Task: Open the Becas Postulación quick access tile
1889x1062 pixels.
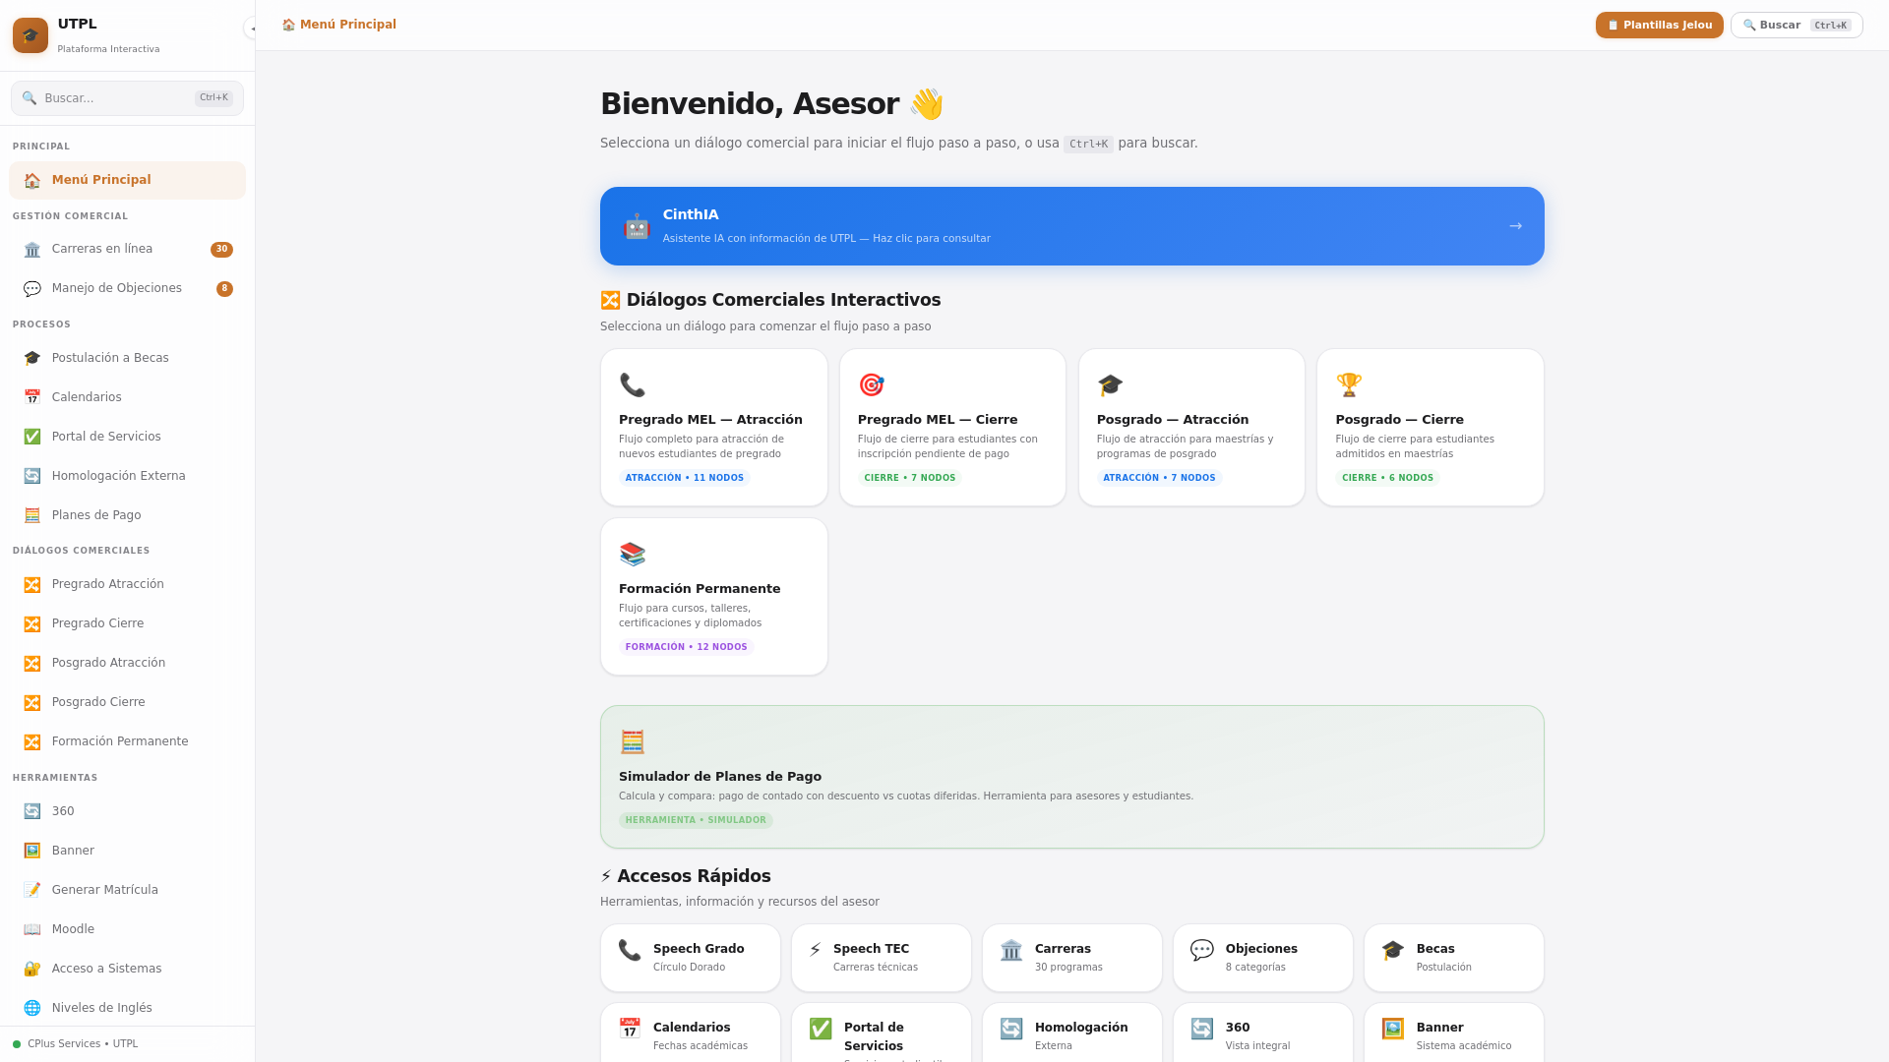Action: click(x=1453, y=958)
